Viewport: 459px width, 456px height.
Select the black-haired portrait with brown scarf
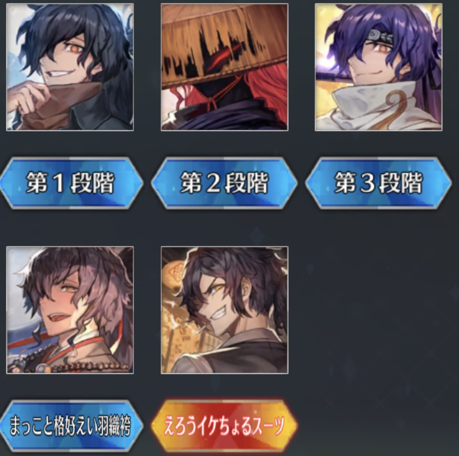click(70, 67)
